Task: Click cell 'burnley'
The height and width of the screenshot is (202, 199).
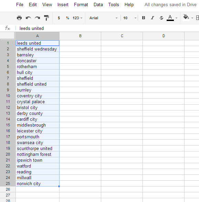Action: [38, 90]
